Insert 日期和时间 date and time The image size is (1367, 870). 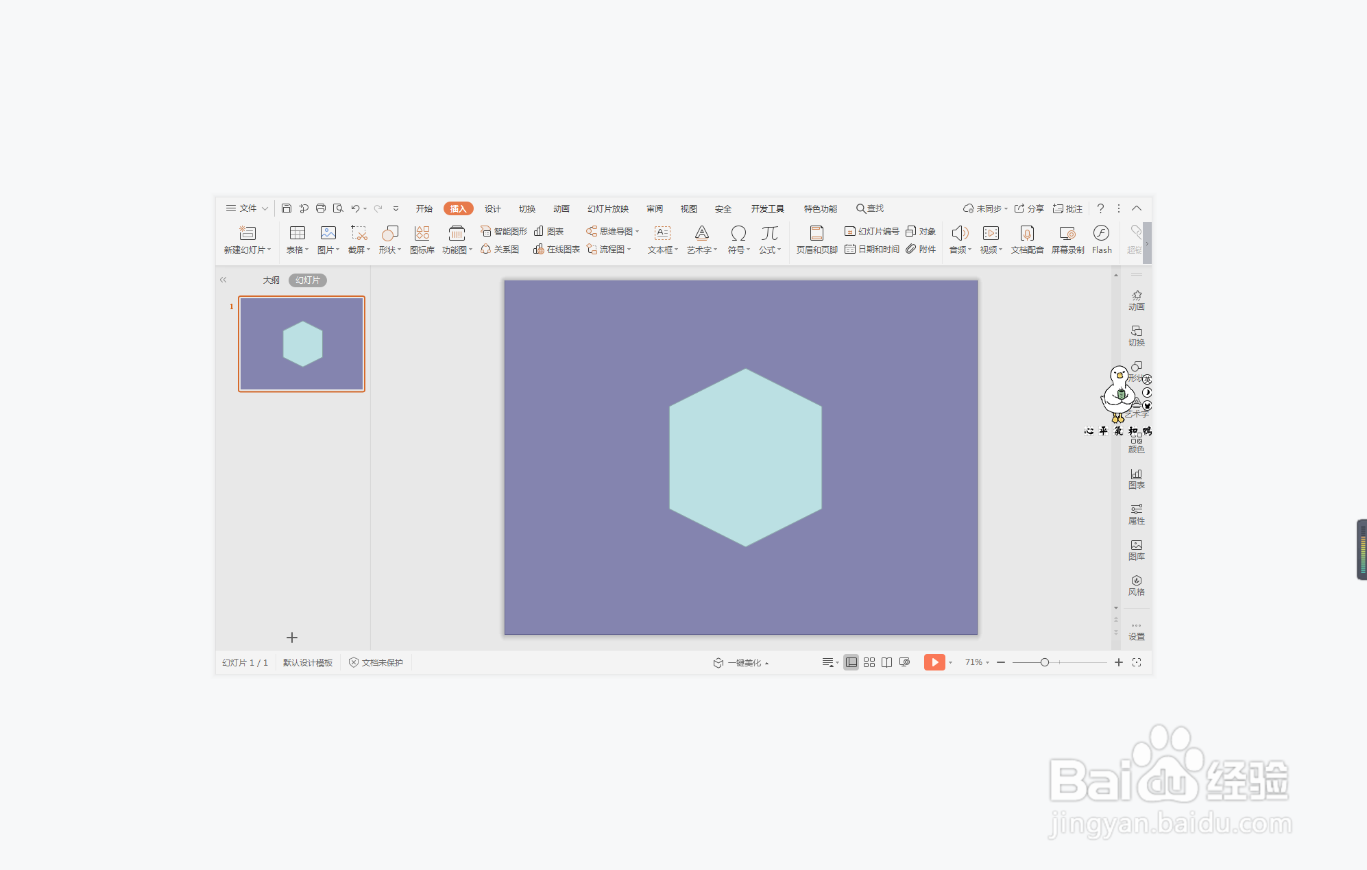pos(872,250)
